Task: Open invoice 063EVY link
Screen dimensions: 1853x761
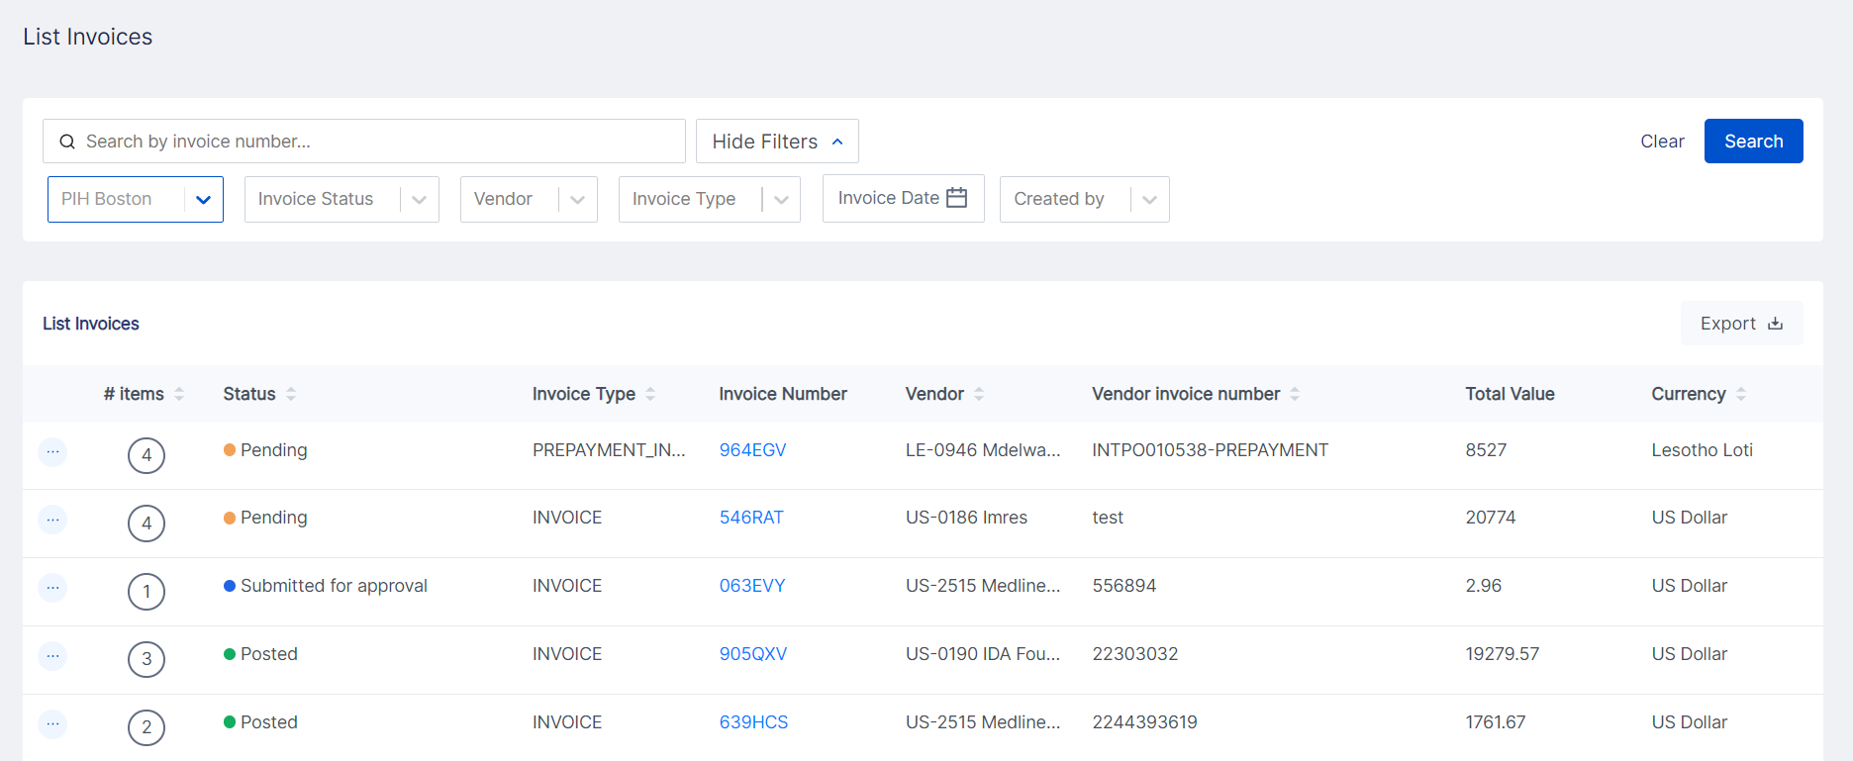Action: point(752,586)
